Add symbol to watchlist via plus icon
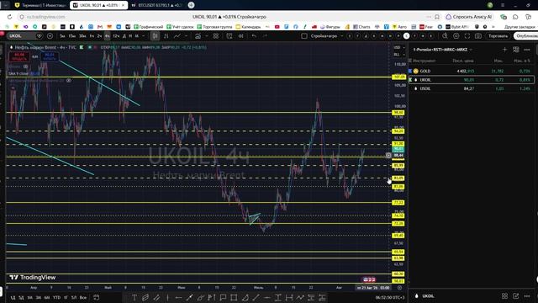 504,50
